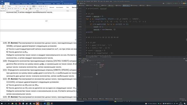Image resolution: width=187 pixels, height=105 pixels.
Task: Open the Terminal tool window button
Action: coord(102,99)
